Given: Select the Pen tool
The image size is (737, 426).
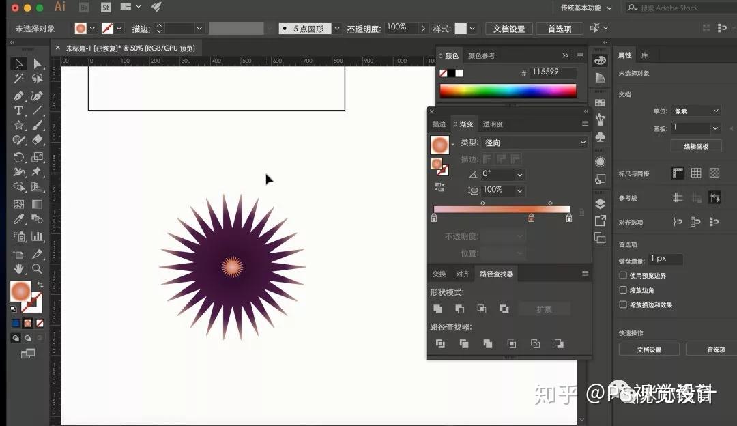Looking at the screenshot, I should [x=18, y=96].
